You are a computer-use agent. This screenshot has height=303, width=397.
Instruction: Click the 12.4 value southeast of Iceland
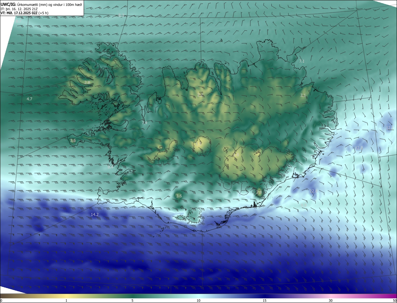point(314,191)
